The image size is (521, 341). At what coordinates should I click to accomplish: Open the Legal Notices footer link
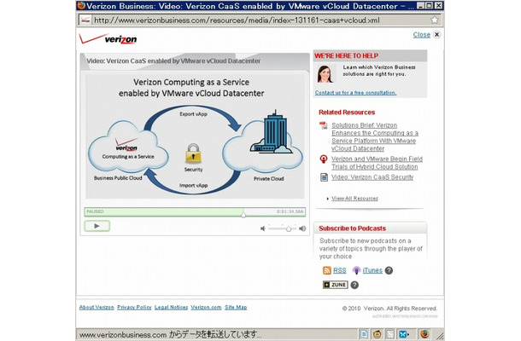click(x=171, y=308)
